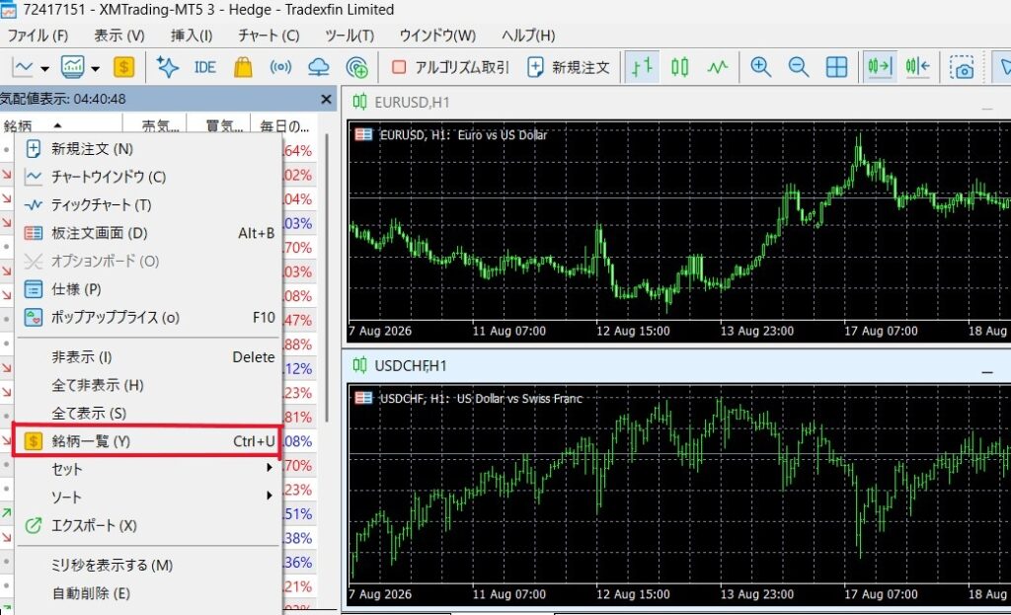This screenshot has width=1011, height=615.
Task: Select Tick Chart (ティックチャート) menu entry
Action: click(x=148, y=205)
